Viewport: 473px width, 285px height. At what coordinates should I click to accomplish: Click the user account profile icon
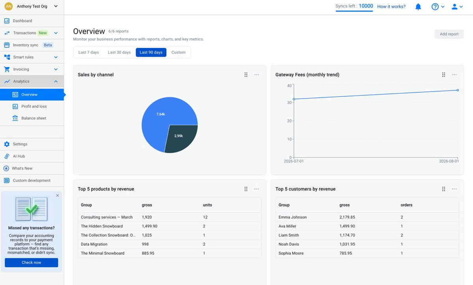coord(454,7)
